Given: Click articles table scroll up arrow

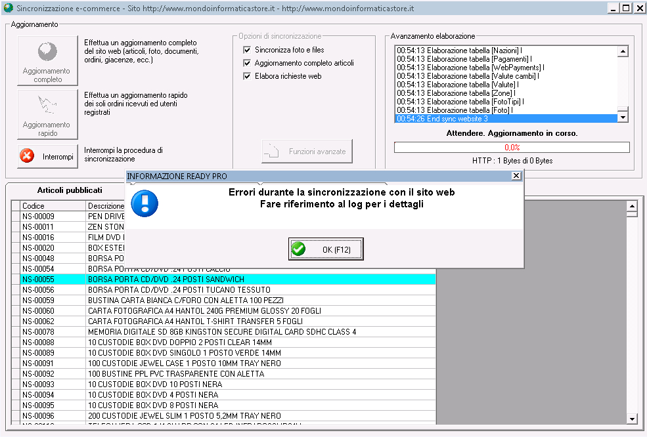Looking at the screenshot, I should pyautogui.click(x=632, y=206).
